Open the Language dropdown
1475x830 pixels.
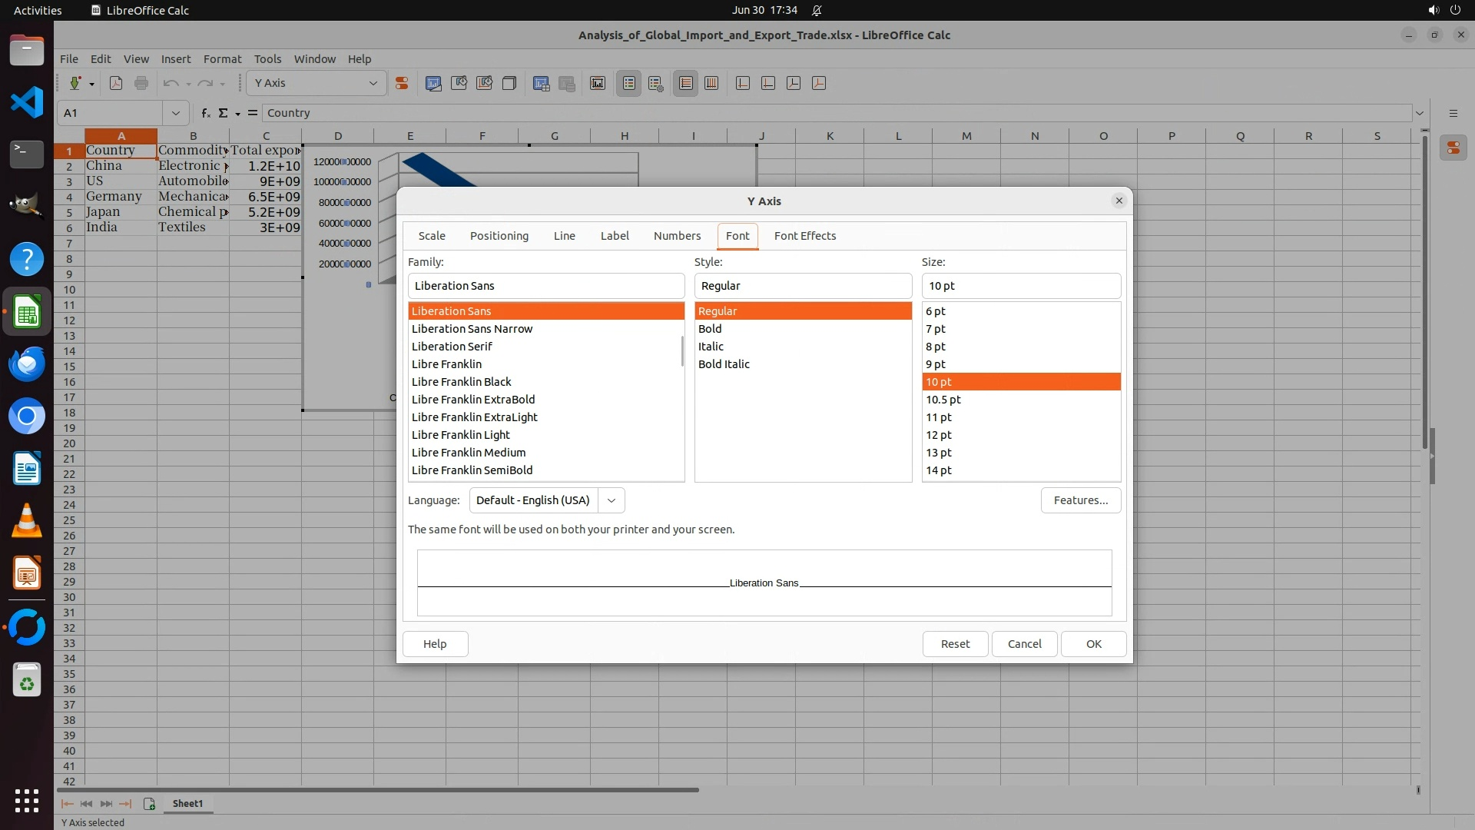(612, 500)
